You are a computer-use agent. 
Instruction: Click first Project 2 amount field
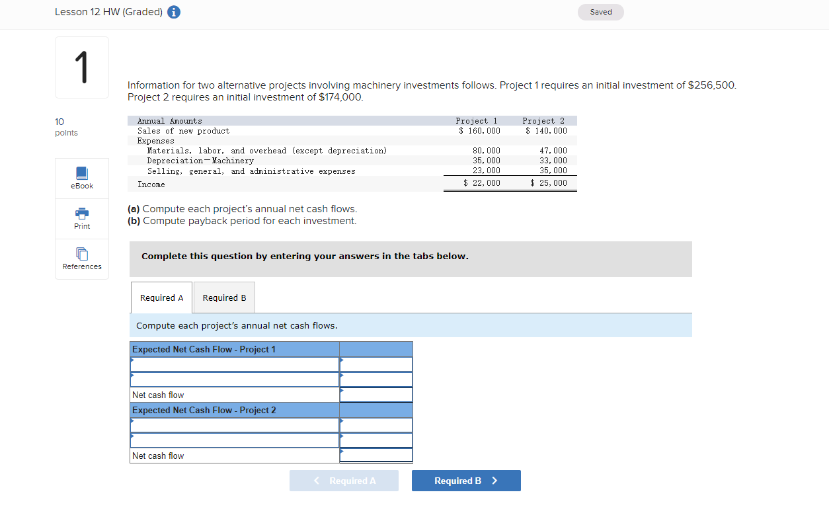tap(376, 425)
